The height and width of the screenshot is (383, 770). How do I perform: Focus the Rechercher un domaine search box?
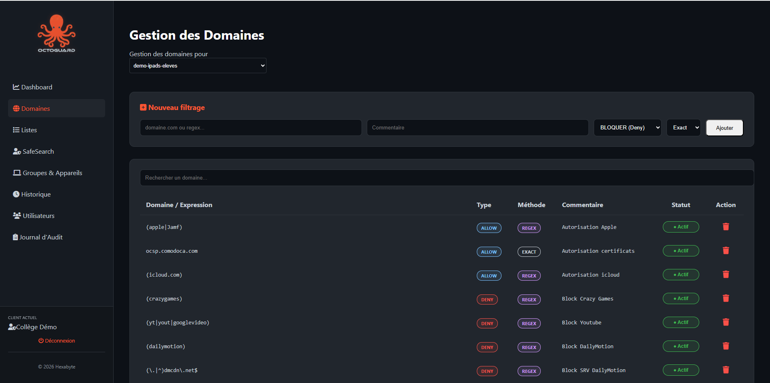click(x=447, y=178)
